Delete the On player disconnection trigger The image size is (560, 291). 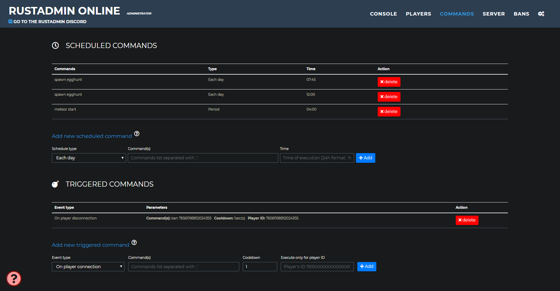tap(467, 220)
